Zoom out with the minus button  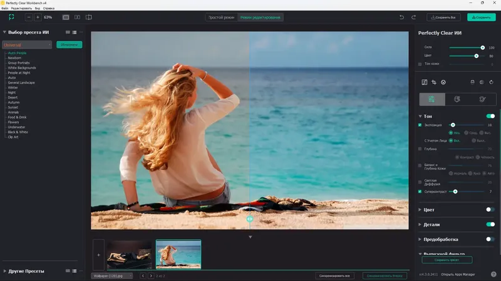(29, 17)
